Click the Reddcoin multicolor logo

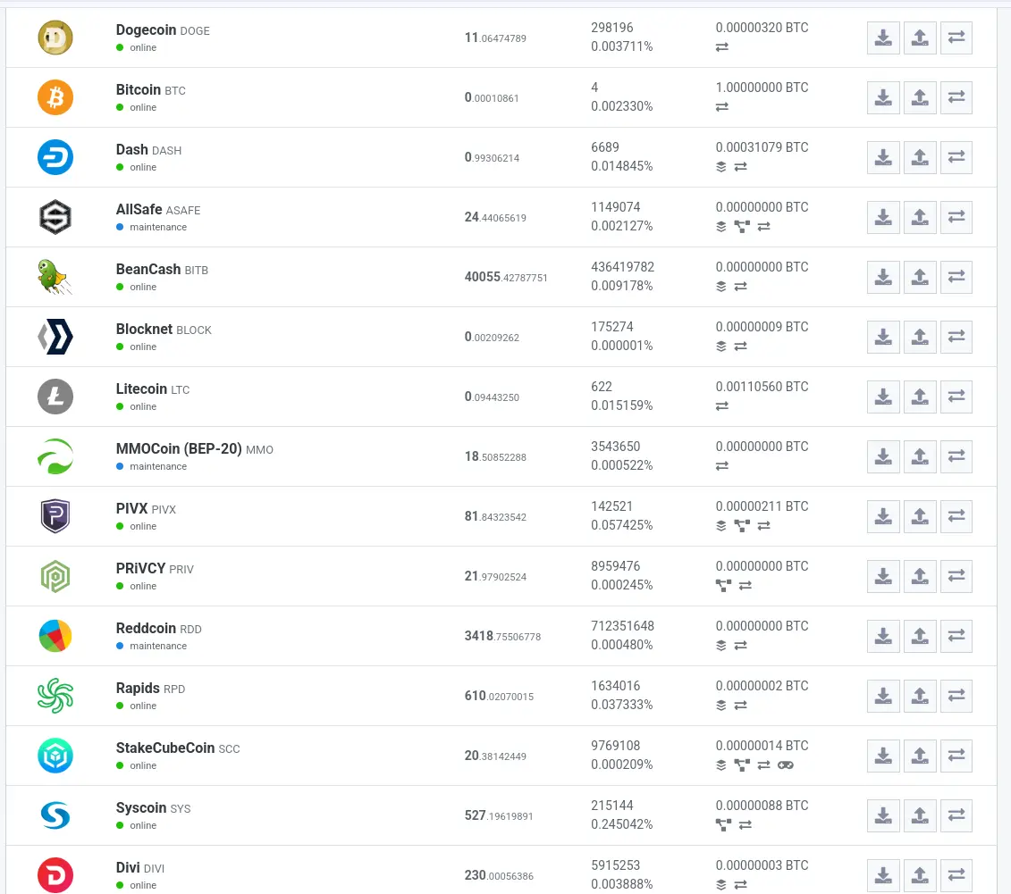(55, 637)
